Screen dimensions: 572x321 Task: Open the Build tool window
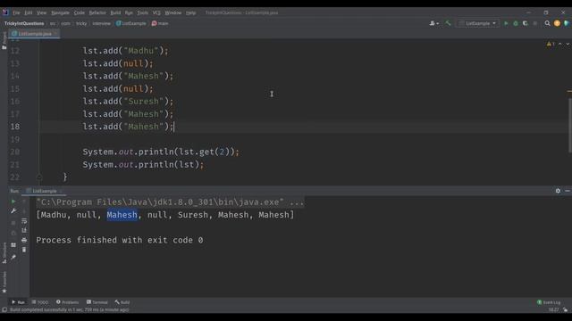pos(122,302)
